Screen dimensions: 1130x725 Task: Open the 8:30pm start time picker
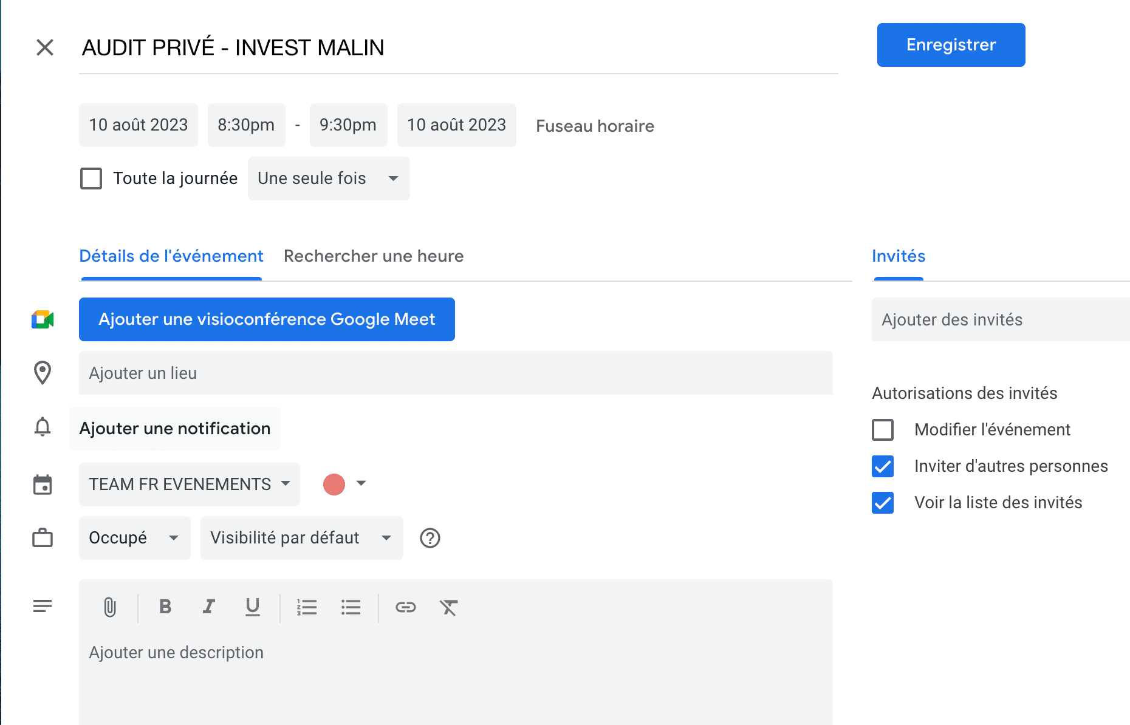click(246, 125)
